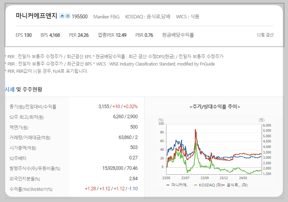Click the closing price 3,155 / +10 / +0.32%
The image size is (288, 202).
[x=118, y=106]
